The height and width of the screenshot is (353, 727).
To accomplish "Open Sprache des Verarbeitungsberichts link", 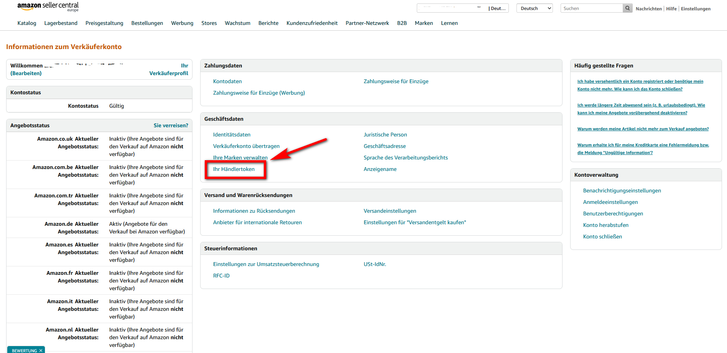I will click(x=406, y=158).
